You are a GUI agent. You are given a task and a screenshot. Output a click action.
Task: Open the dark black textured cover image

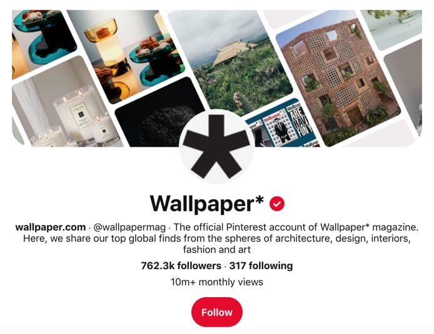point(159,117)
